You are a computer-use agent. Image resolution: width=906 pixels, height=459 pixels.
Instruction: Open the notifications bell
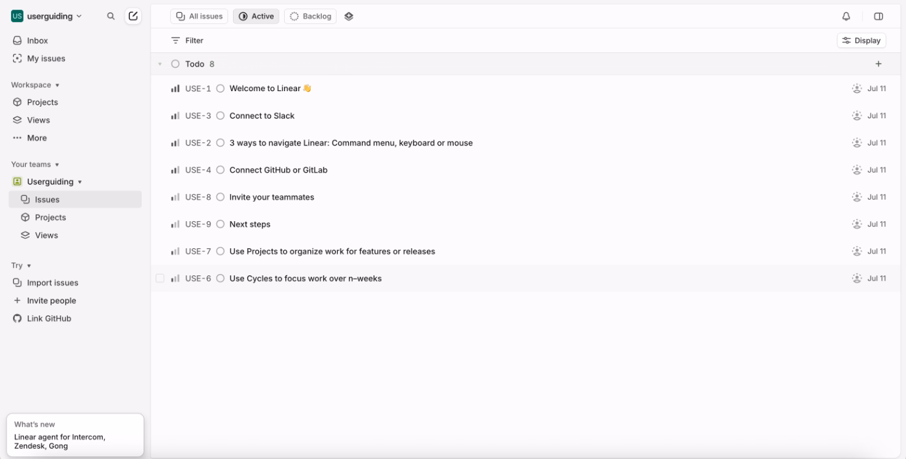click(x=846, y=16)
